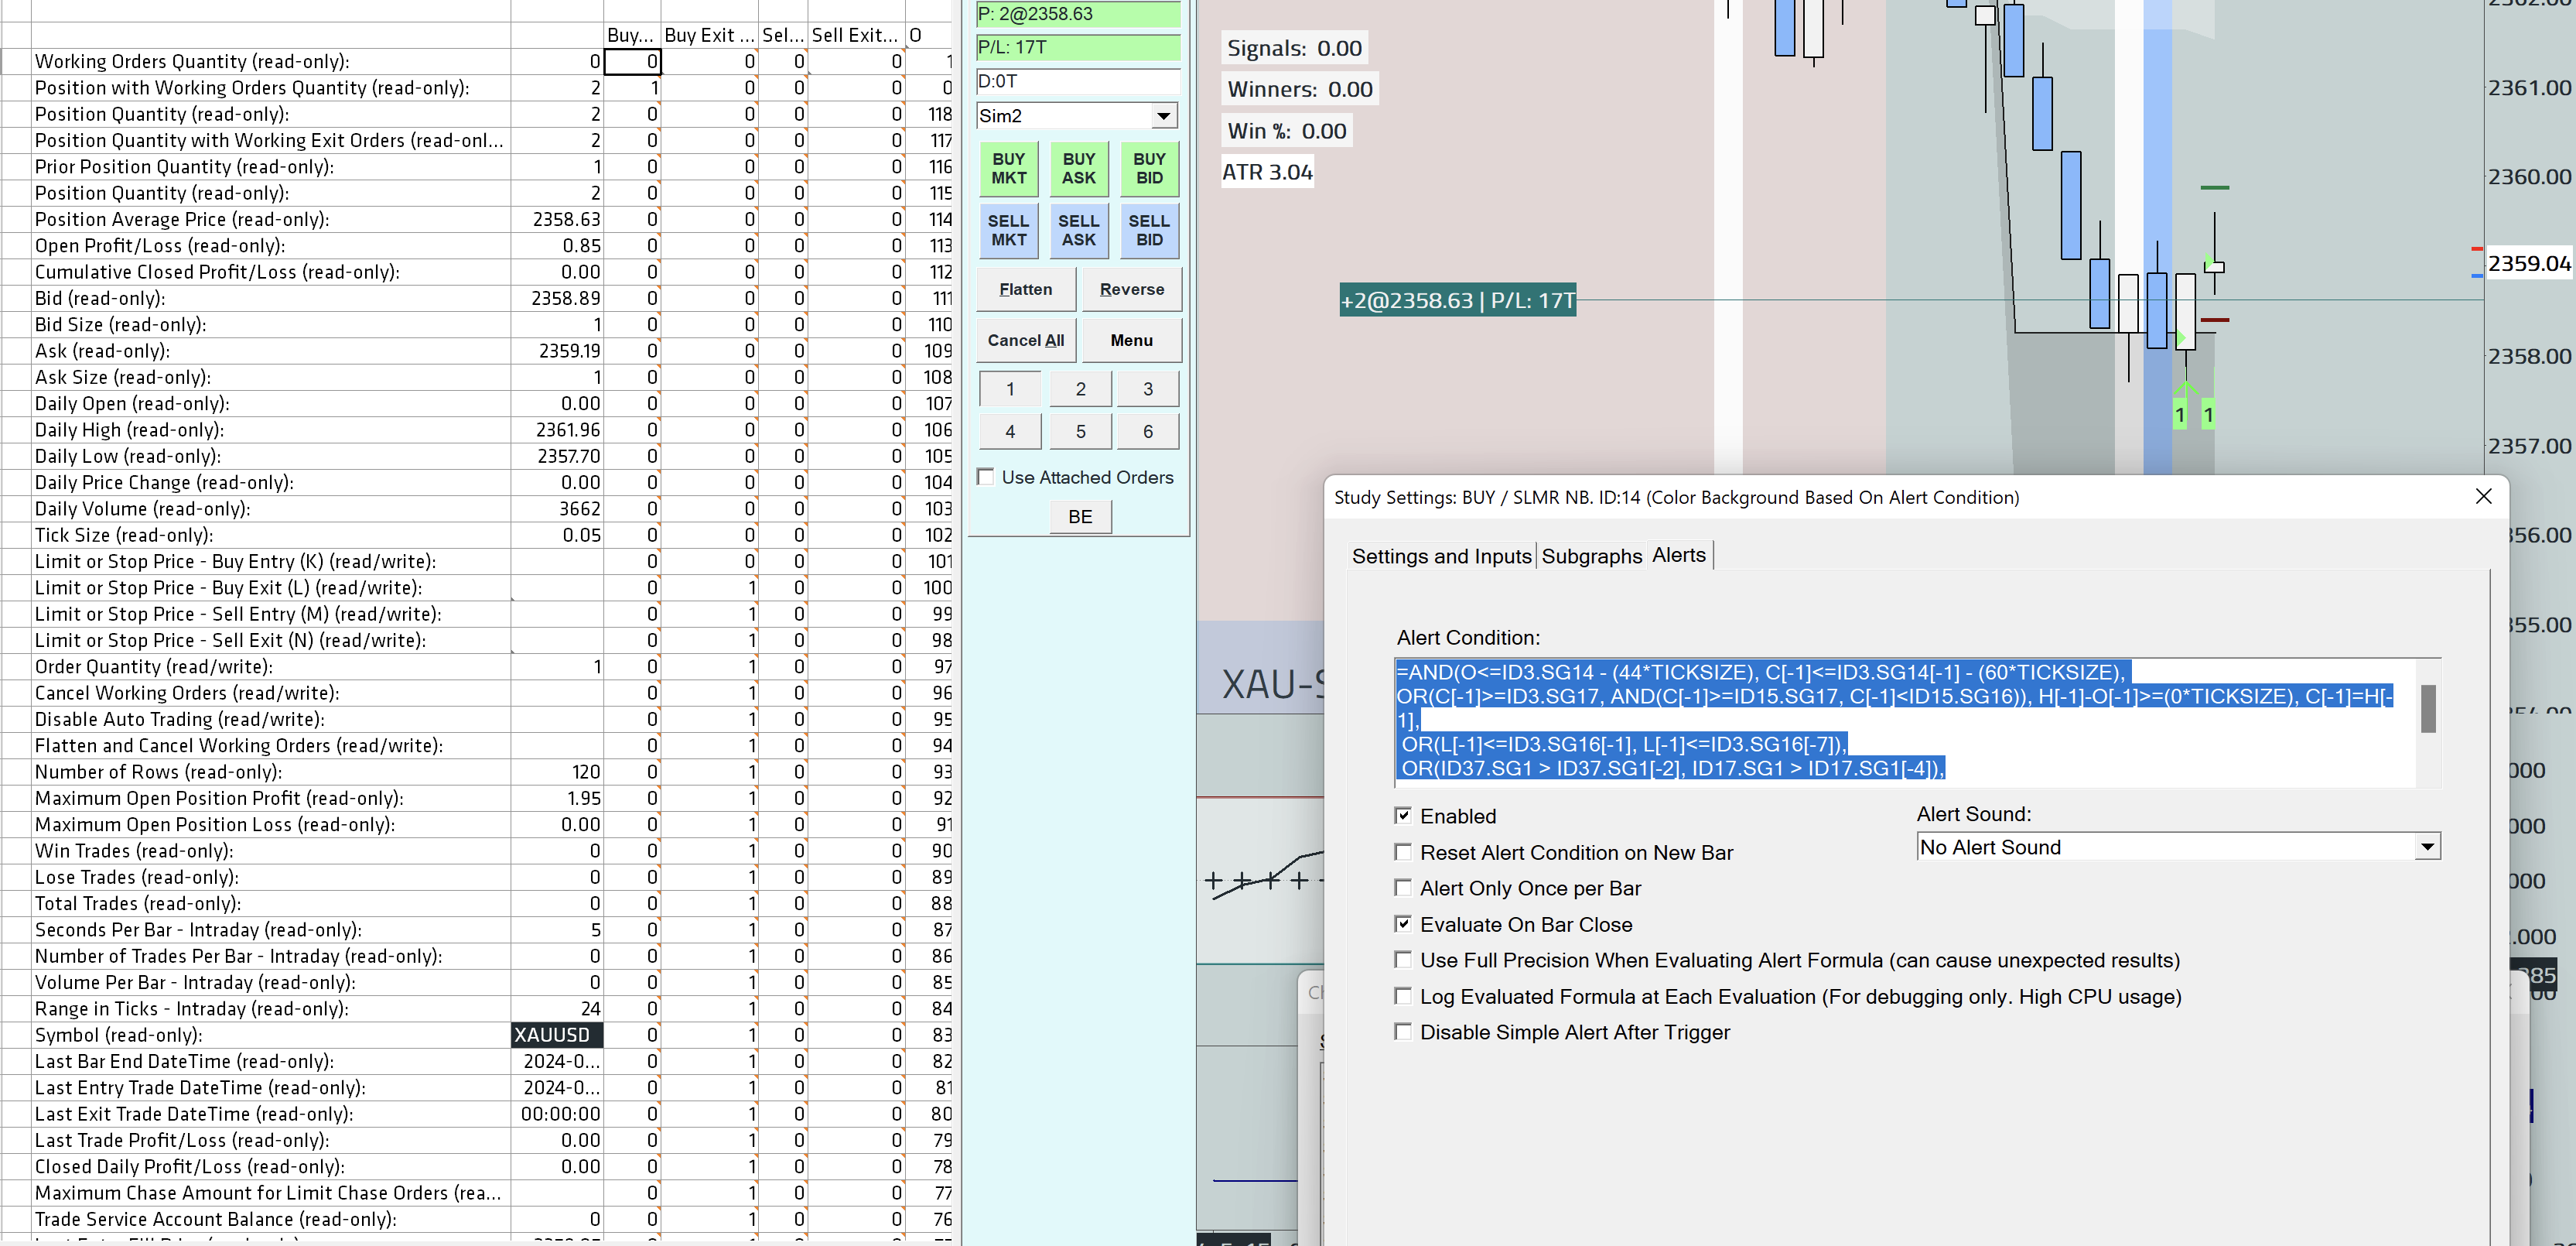Image resolution: width=2576 pixels, height=1246 pixels.
Task: Click Cancel All orders button
Action: pyautogui.click(x=1025, y=341)
